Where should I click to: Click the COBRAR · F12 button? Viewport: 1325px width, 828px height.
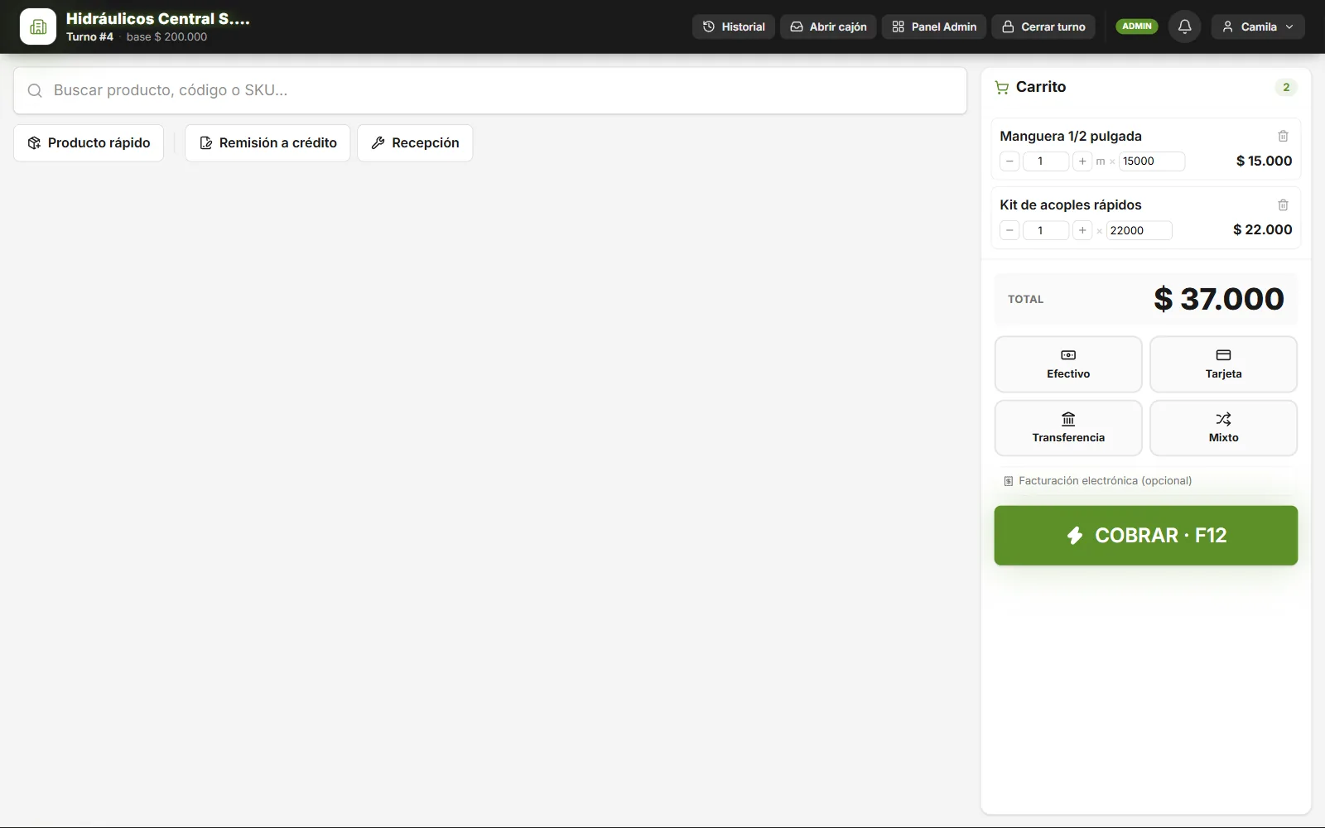1146,536
